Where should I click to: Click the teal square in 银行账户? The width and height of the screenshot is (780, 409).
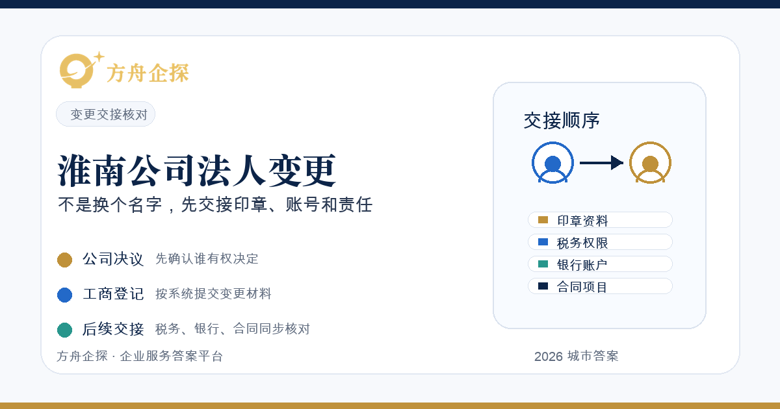(543, 264)
